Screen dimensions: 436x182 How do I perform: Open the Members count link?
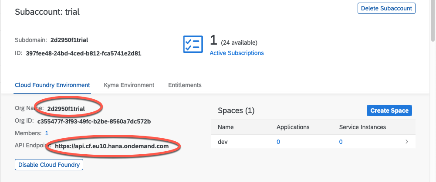[x=47, y=133]
